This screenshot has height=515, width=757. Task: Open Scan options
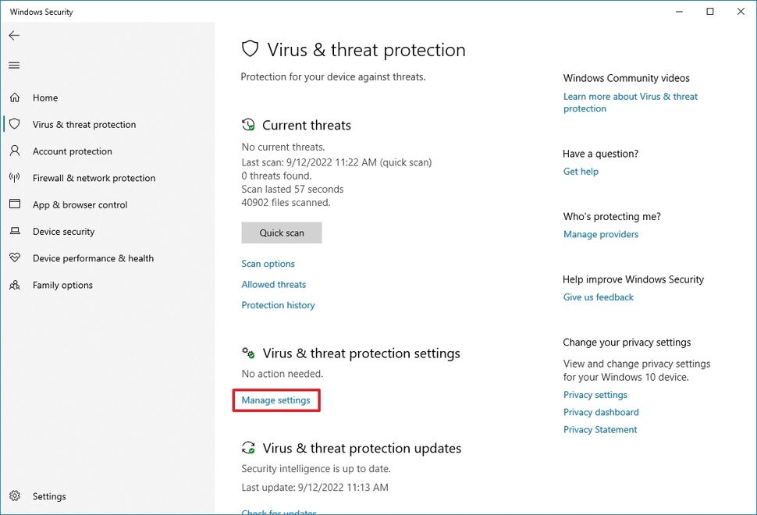(x=268, y=264)
